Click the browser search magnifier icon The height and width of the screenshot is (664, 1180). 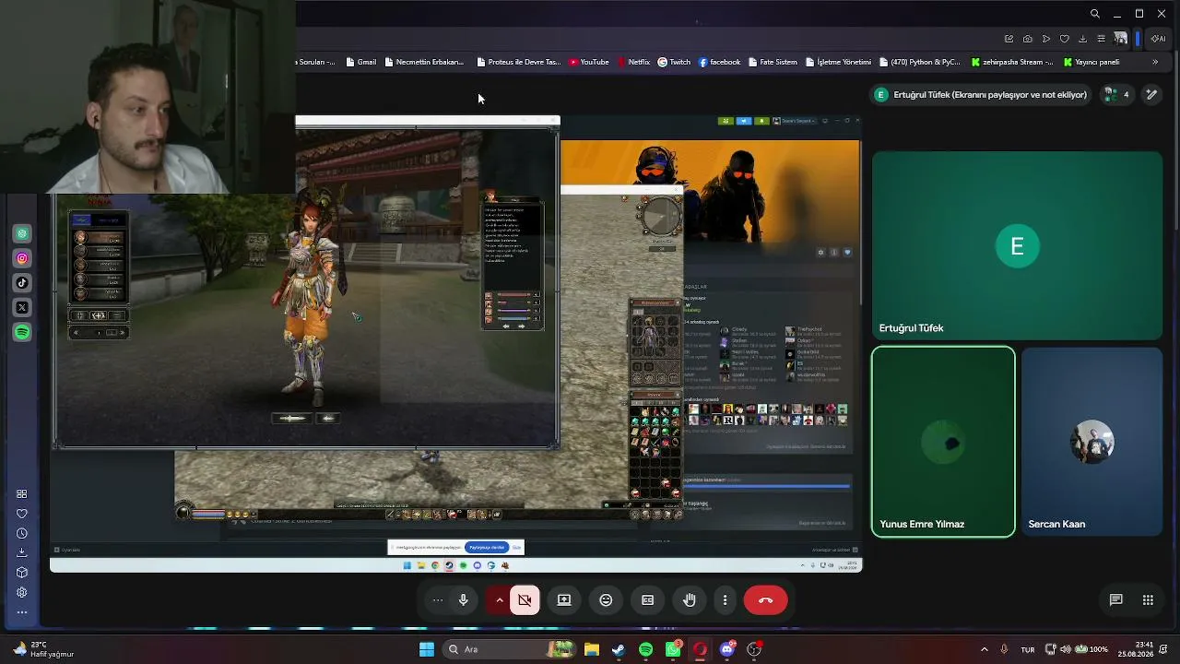(x=1094, y=14)
